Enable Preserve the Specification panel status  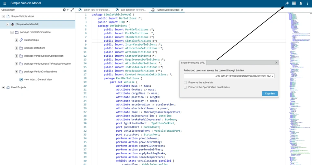[185, 87]
